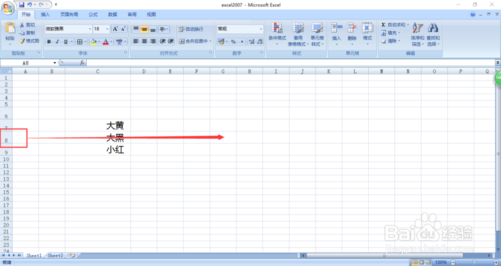Switch to the 公式 Formulas tab

pos(93,14)
